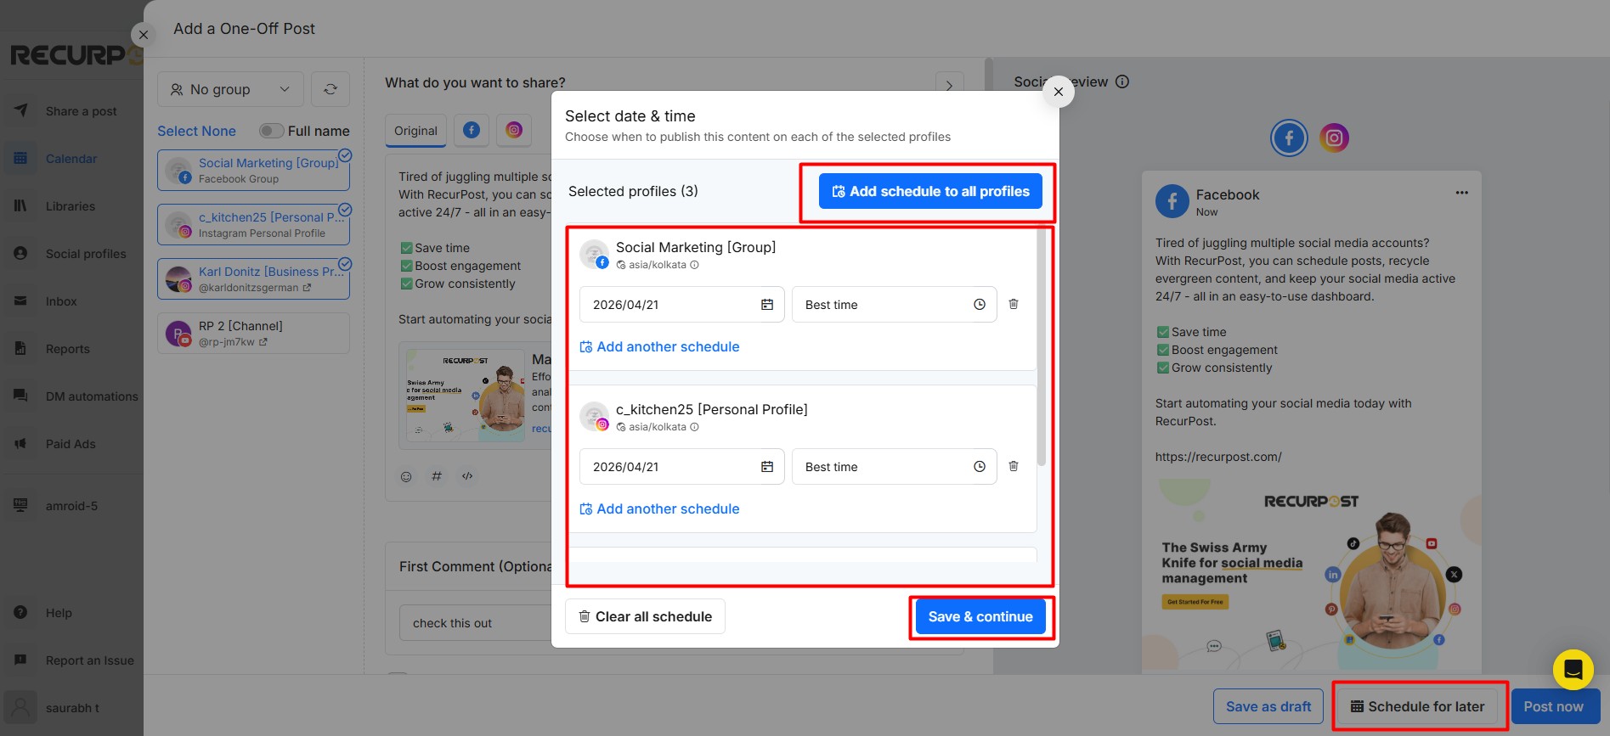Click timezone info icon for Social Marketing [Group]
The height and width of the screenshot is (736, 1610).
click(x=694, y=265)
